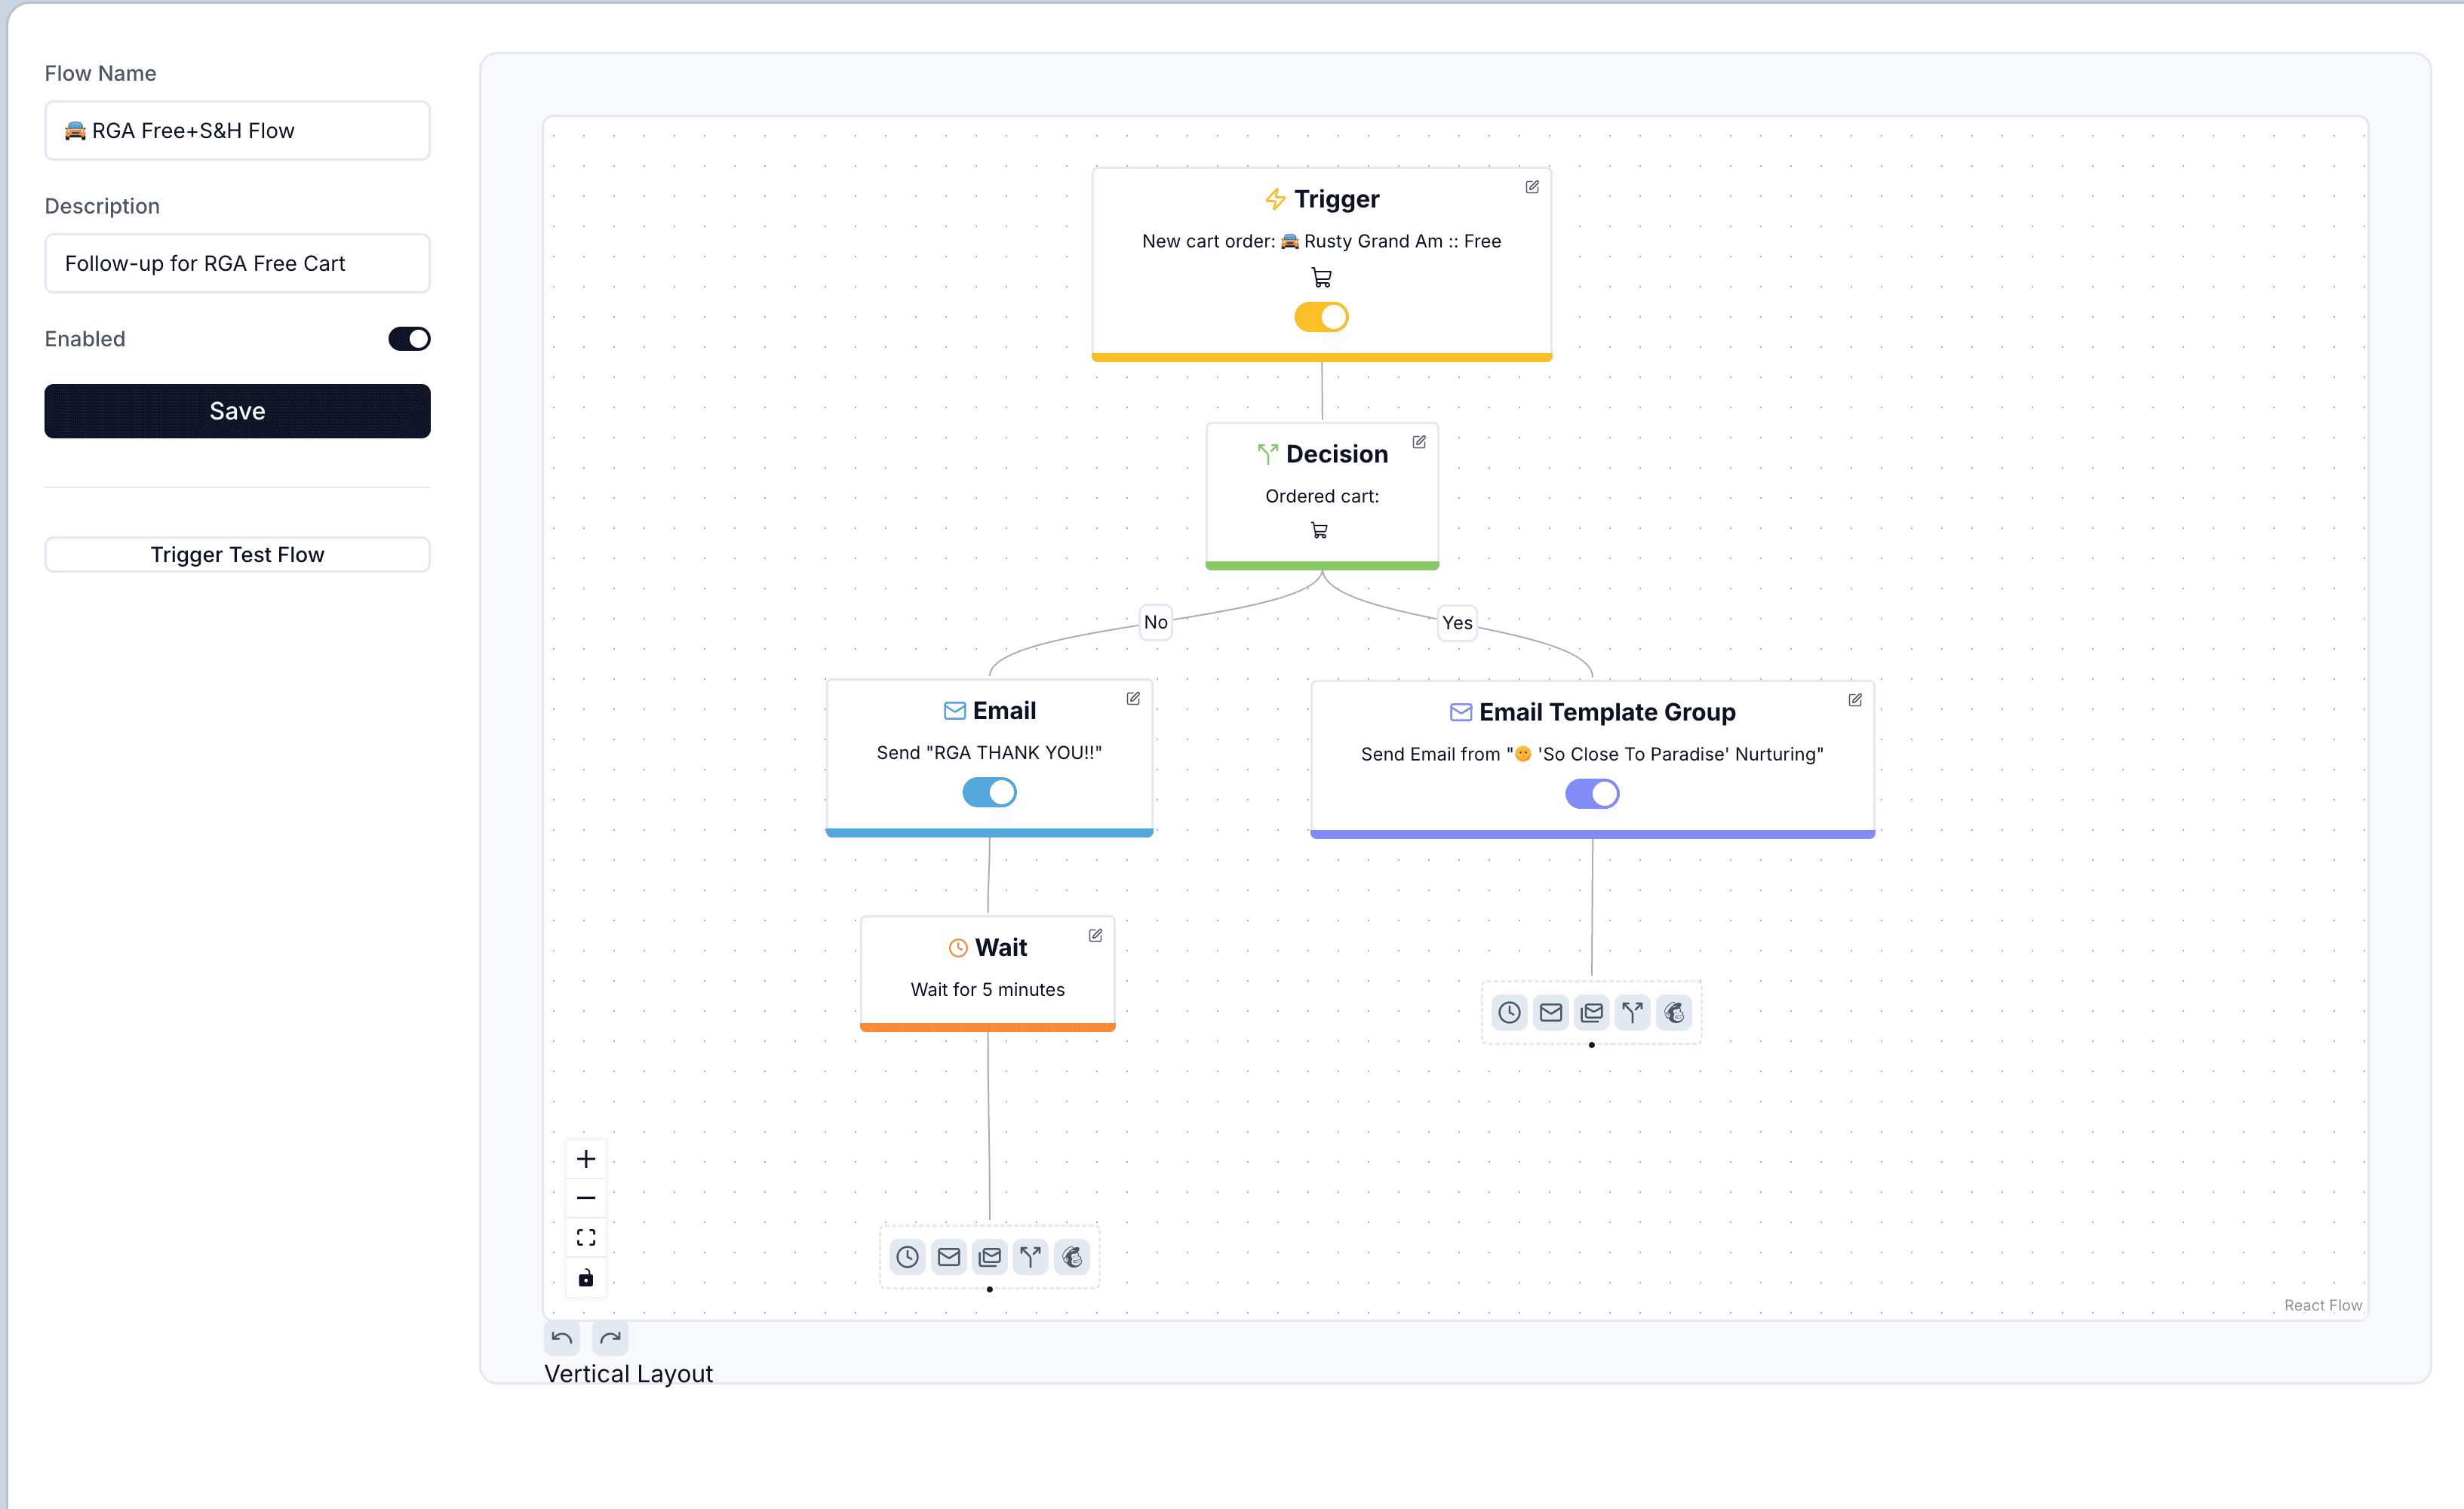This screenshot has width=2464, height=1509.
Task: Add template group step under Email Template Group
Action: tap(1592, 1013)
